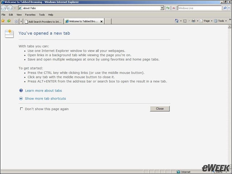Click the search magnifier icon
Screen dimensions: 232x174
coord(225,8)
